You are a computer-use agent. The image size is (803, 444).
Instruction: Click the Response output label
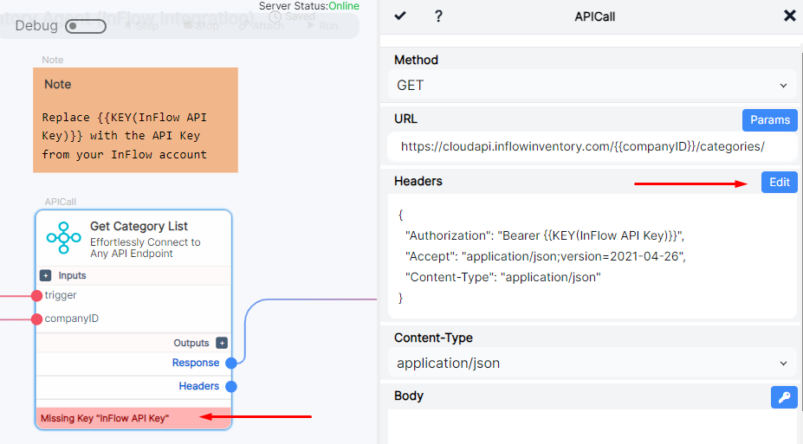pos(196,363)
